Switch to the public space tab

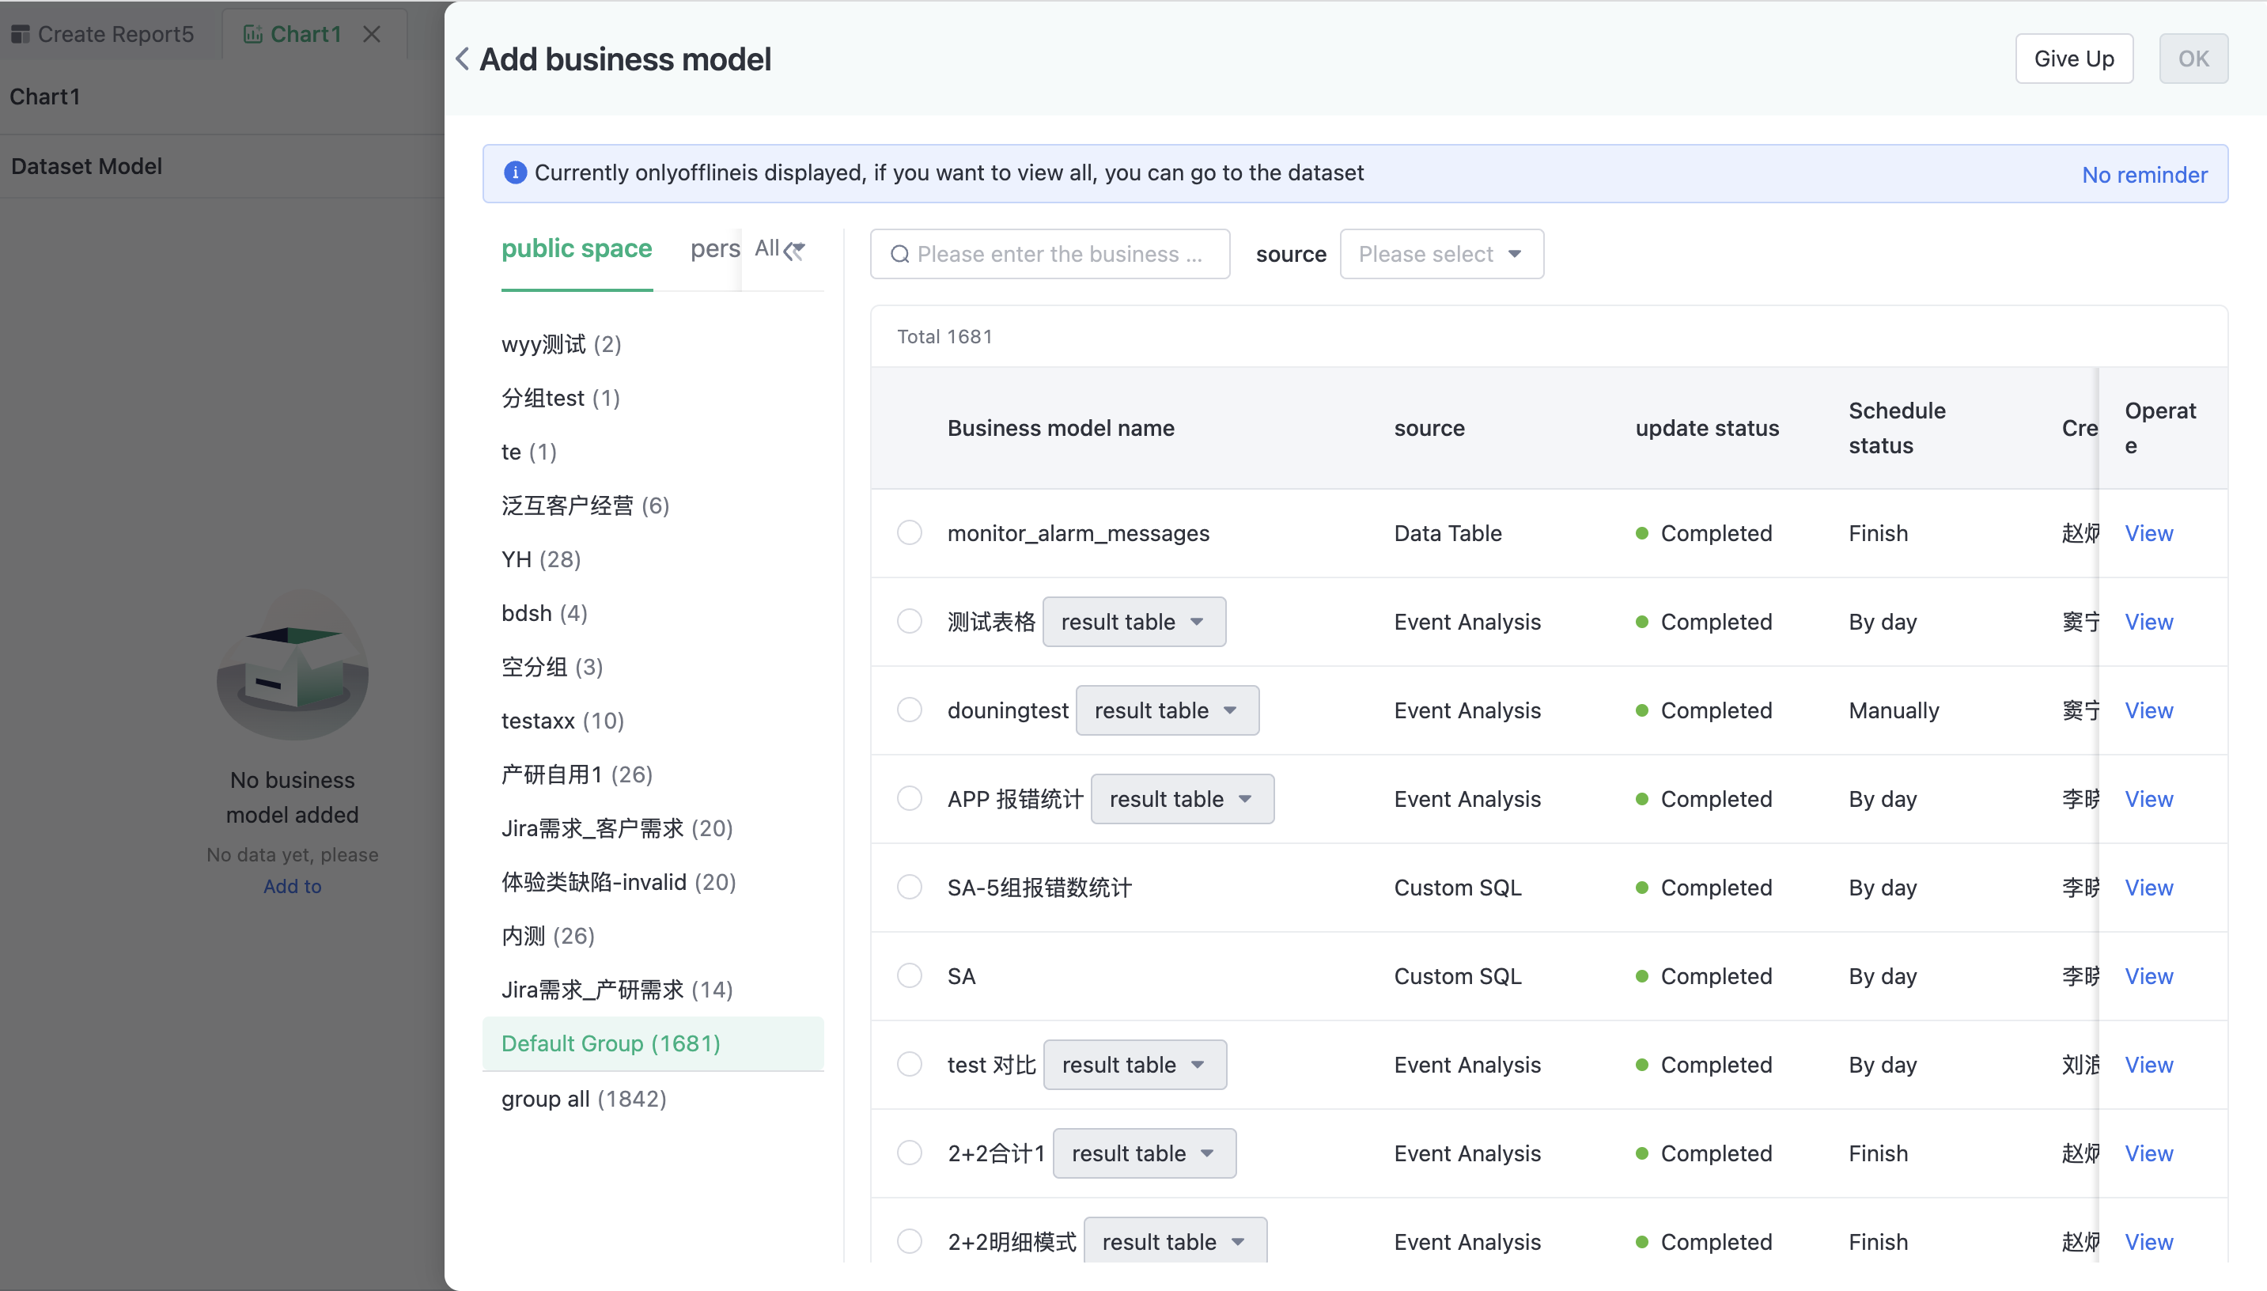[x=577, y=248]
